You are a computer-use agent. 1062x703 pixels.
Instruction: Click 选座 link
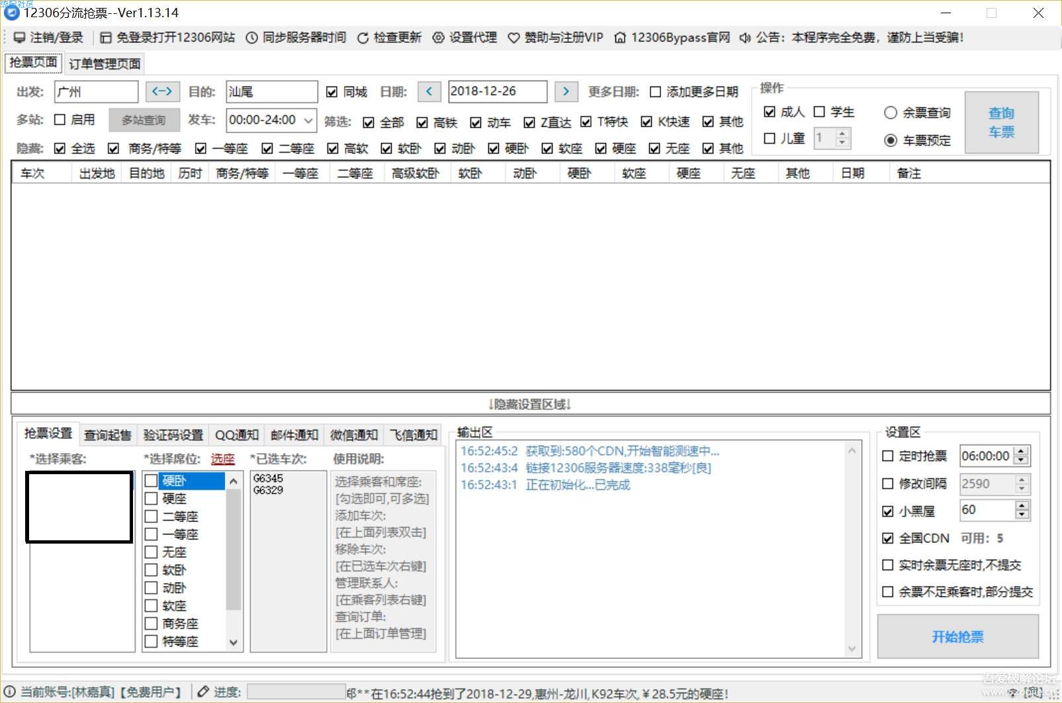[x=223, y=459]
